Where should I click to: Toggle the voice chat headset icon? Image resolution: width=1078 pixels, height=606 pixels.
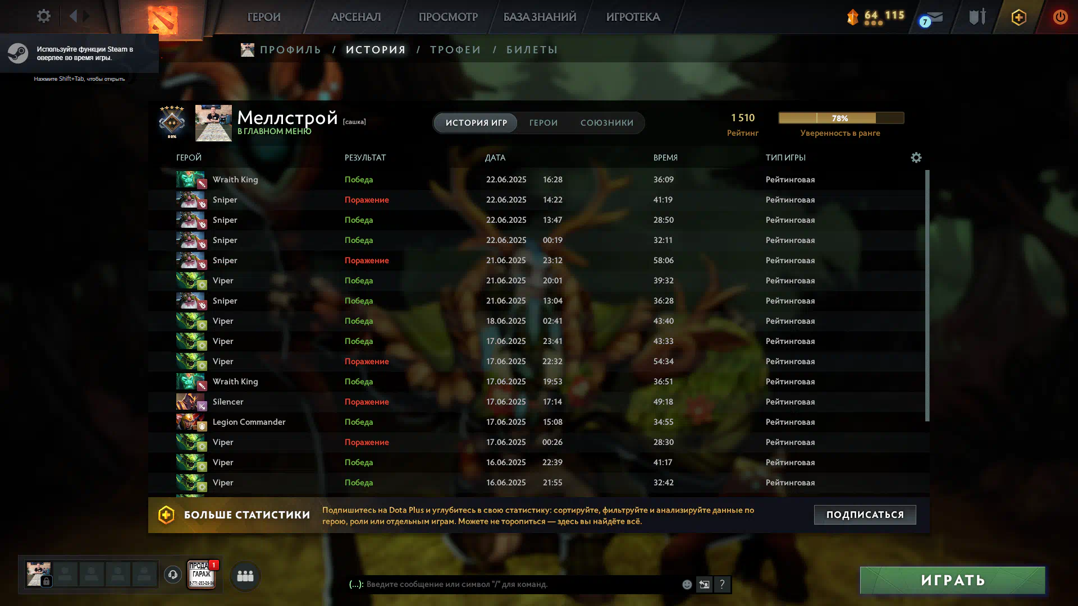173,575
